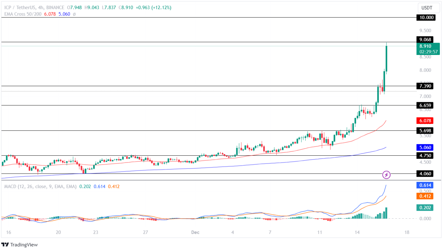Click the 7 date label on time axis
Screen dimensions: 443x248
[x=270, y=233]
